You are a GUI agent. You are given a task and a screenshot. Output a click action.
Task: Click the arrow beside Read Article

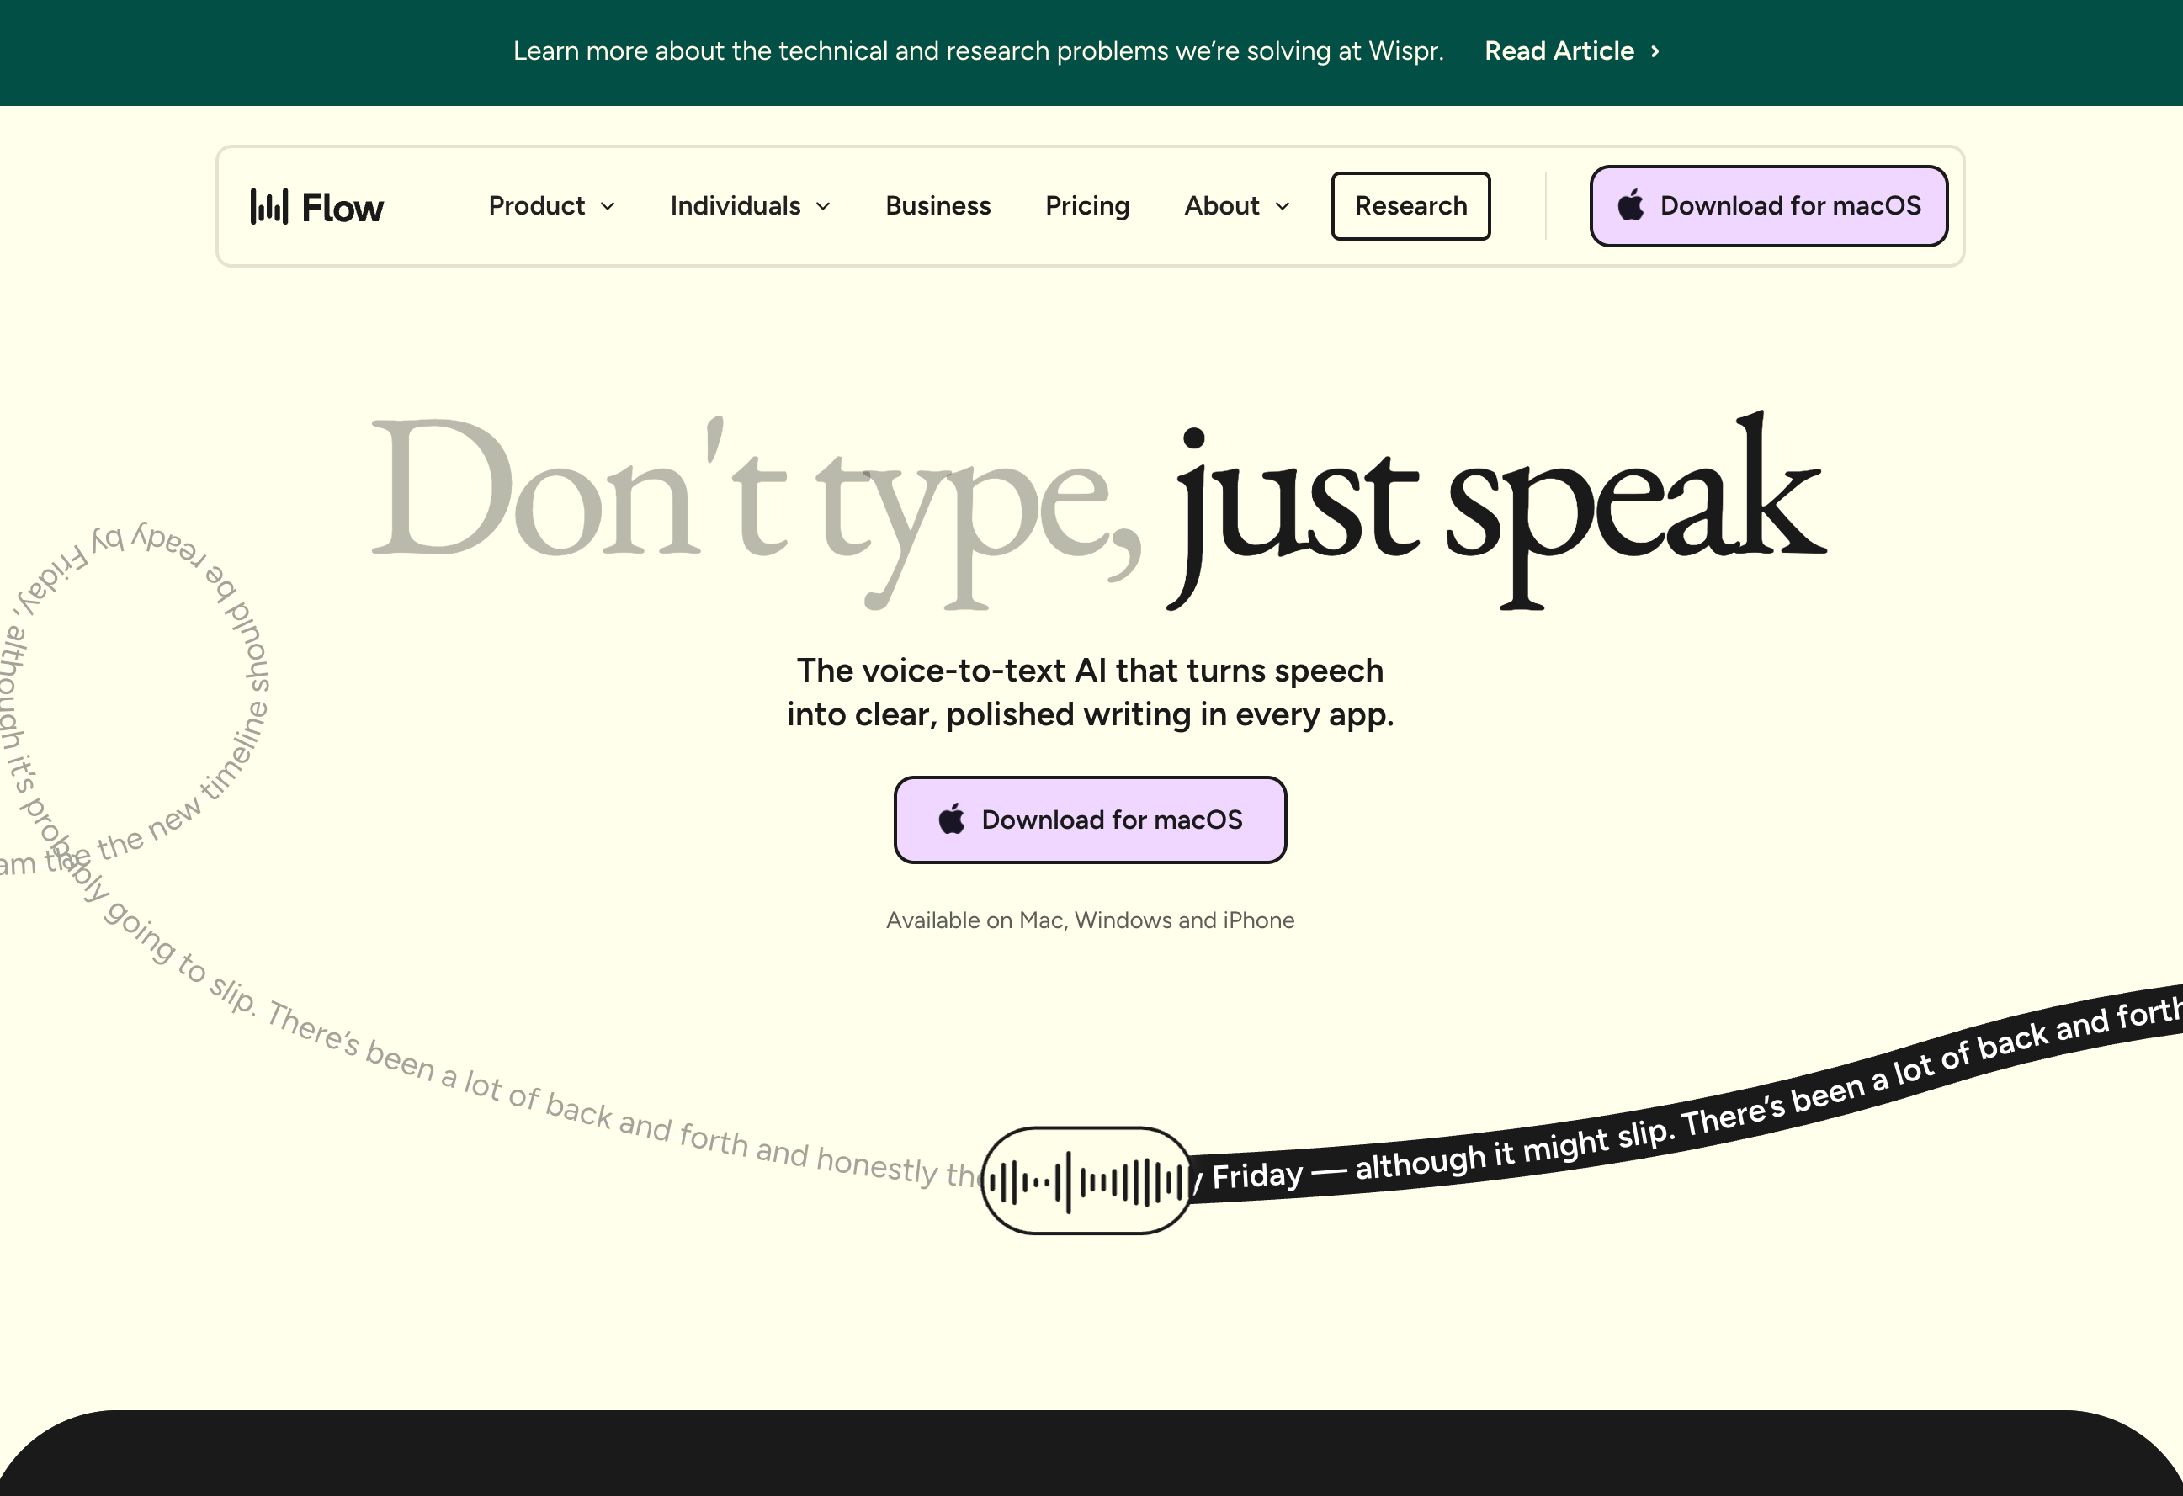1655,51
